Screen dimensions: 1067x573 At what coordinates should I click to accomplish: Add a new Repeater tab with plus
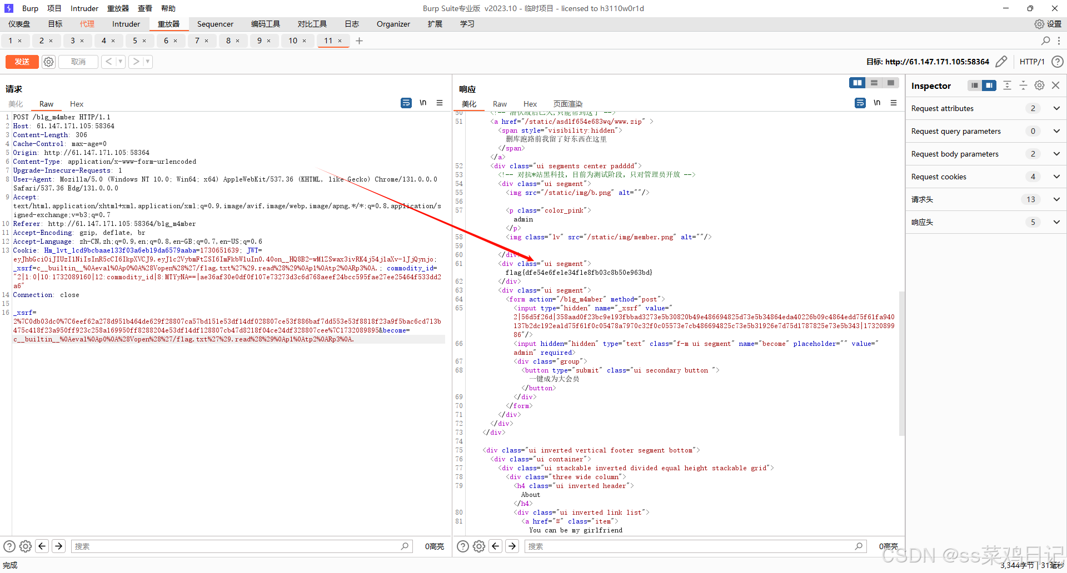point(359,41)
